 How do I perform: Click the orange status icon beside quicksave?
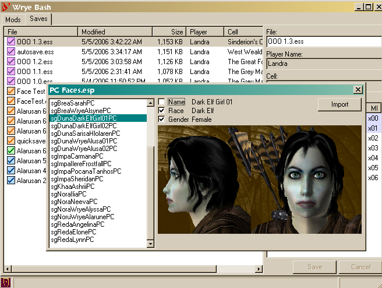pos(10,141)
